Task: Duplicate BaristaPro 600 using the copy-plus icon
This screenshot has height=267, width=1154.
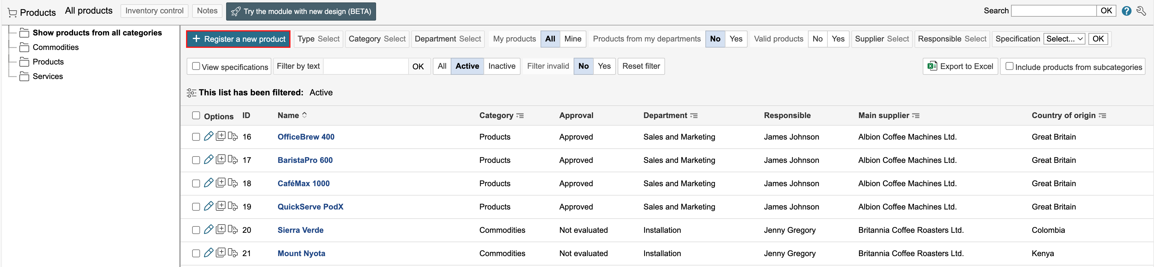Action: 220,159
